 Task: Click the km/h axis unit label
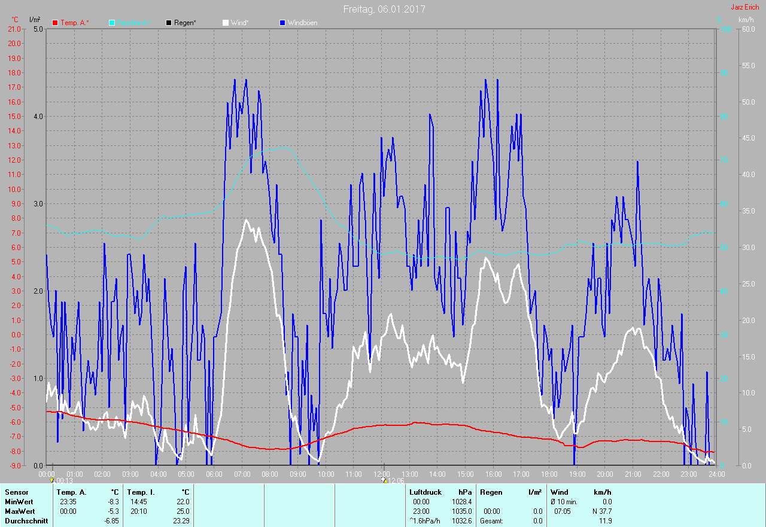pos(746,20)
